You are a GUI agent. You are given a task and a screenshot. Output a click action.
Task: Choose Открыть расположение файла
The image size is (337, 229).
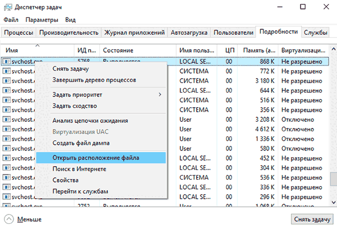[101, 158]
